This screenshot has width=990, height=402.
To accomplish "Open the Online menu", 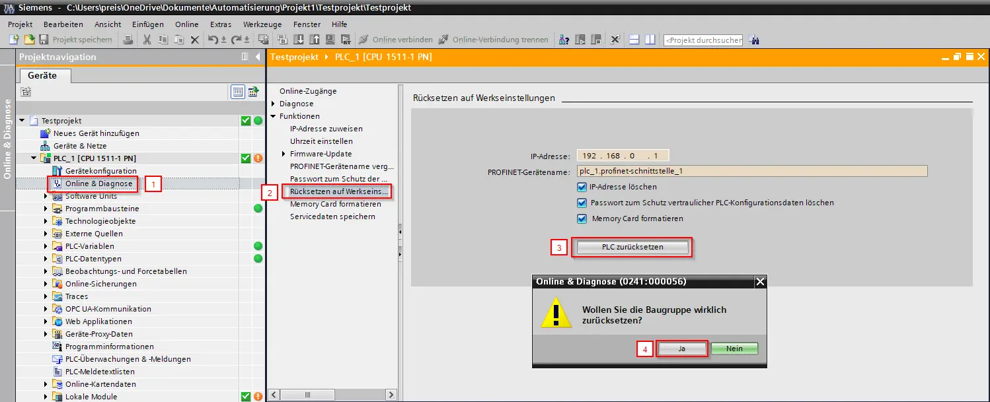I will [x=186, y=24].
